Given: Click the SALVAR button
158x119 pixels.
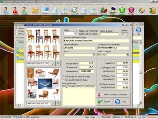Looking at the screenshot, I should point(105,102).
